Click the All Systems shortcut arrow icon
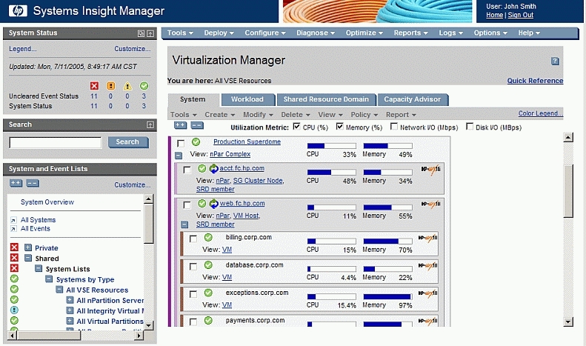586x346 pixels. 13,220
